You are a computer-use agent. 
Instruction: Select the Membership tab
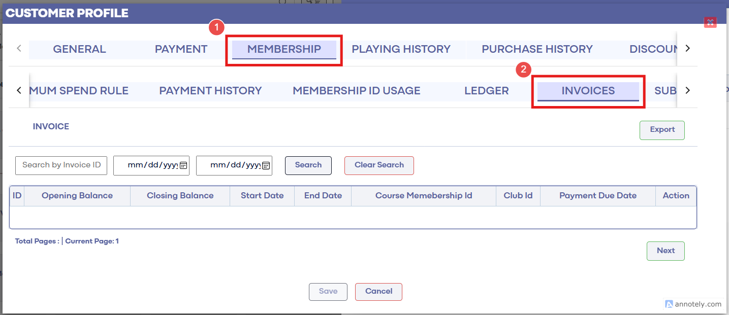284,49
